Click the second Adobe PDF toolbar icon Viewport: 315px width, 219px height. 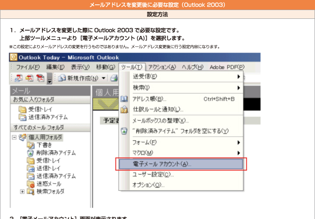(30, 78)
